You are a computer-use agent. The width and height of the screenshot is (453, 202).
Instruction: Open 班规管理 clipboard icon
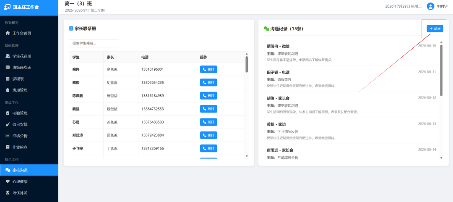(8, 90)
